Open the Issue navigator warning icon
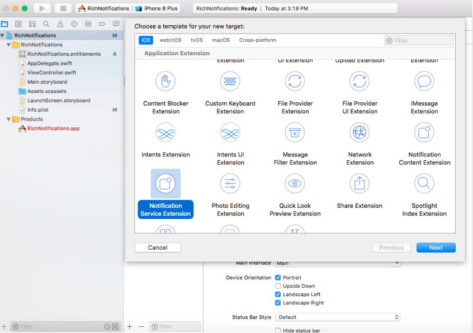 point(60,24)
